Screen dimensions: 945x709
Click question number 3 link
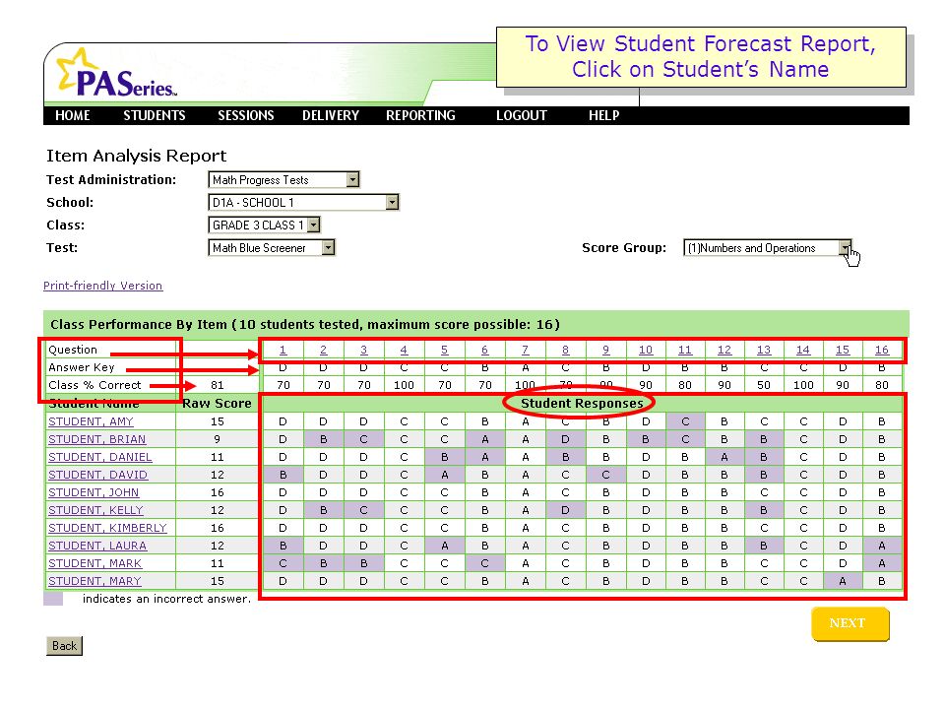pyautogui.click(x=363, y=350)
